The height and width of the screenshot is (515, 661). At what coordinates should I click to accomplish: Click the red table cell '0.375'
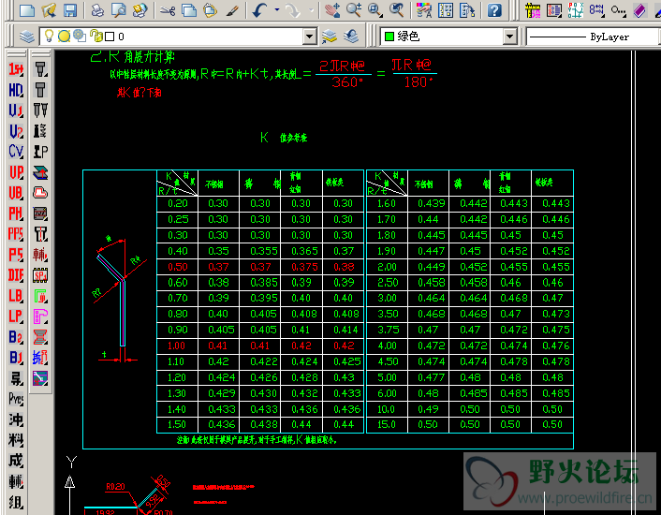point(304,267)
